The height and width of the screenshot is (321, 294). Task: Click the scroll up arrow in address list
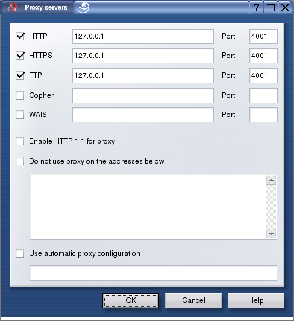(271, 180)
